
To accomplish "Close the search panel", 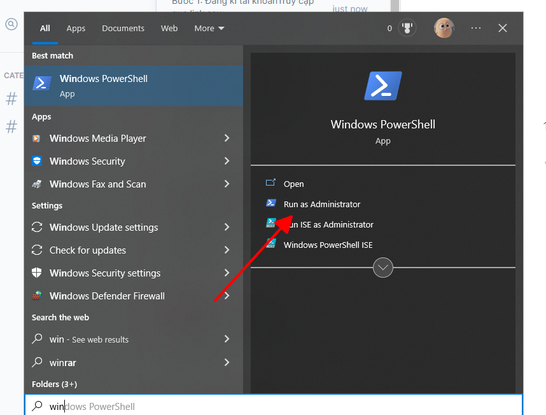I will (503, 28).
